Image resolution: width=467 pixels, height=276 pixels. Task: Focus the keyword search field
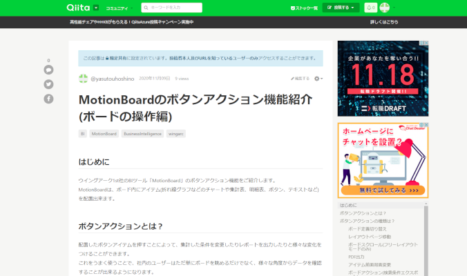pyautogui.click(x=171, y=8)
